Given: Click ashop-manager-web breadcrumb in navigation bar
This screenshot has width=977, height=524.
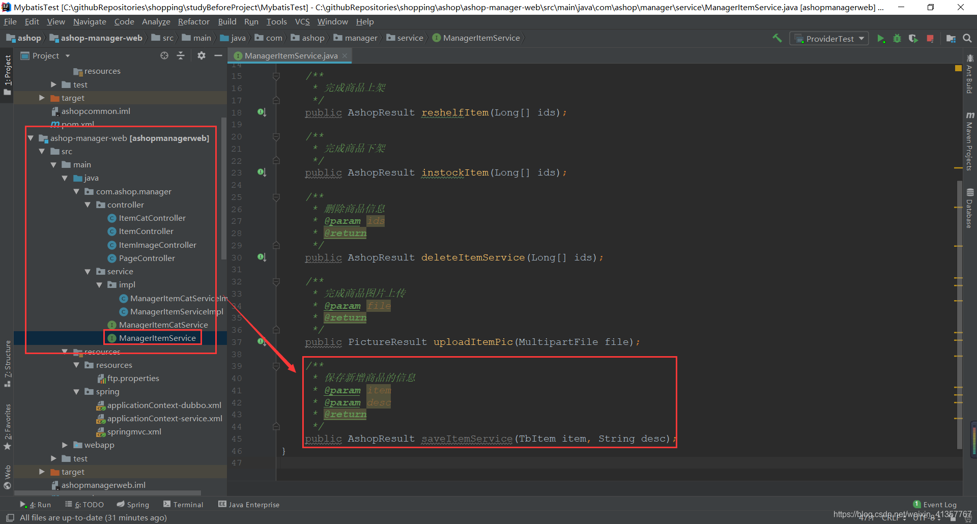Looking at the screenshot, I should [x=96, y=38].
